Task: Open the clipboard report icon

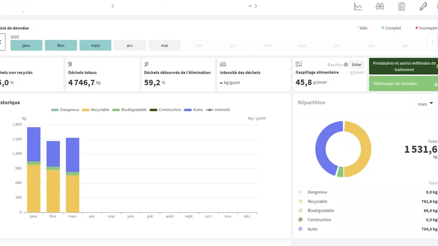Action: (x=401, y=6)
